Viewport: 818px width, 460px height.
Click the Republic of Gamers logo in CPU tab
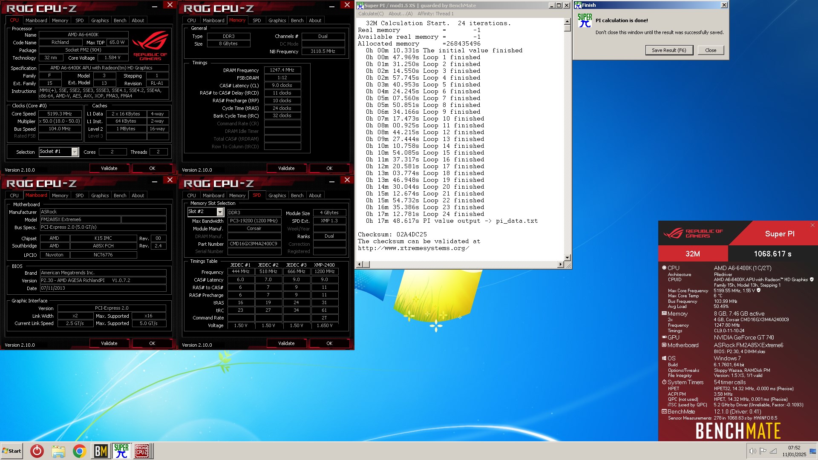(x=150, y=46)
